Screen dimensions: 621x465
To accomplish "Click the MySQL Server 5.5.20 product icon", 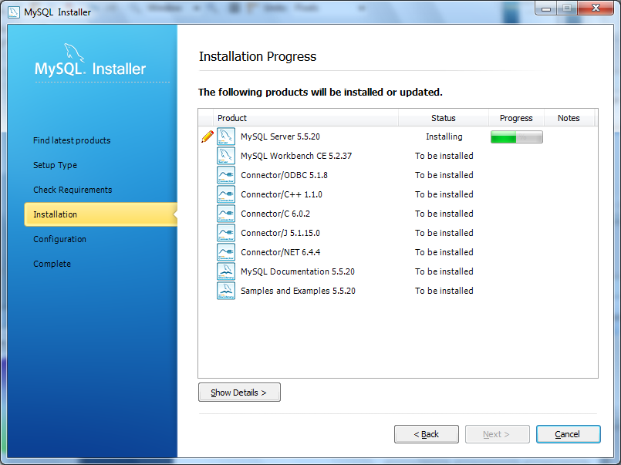I will [226, 136].
